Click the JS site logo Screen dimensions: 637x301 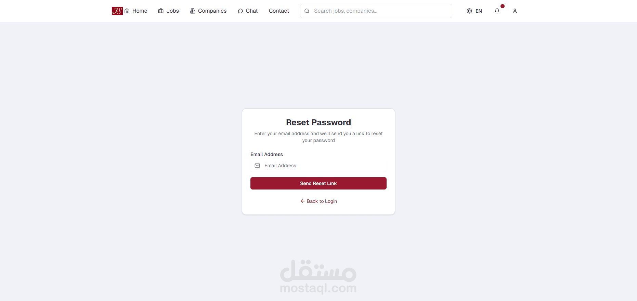tap(117, 11)
